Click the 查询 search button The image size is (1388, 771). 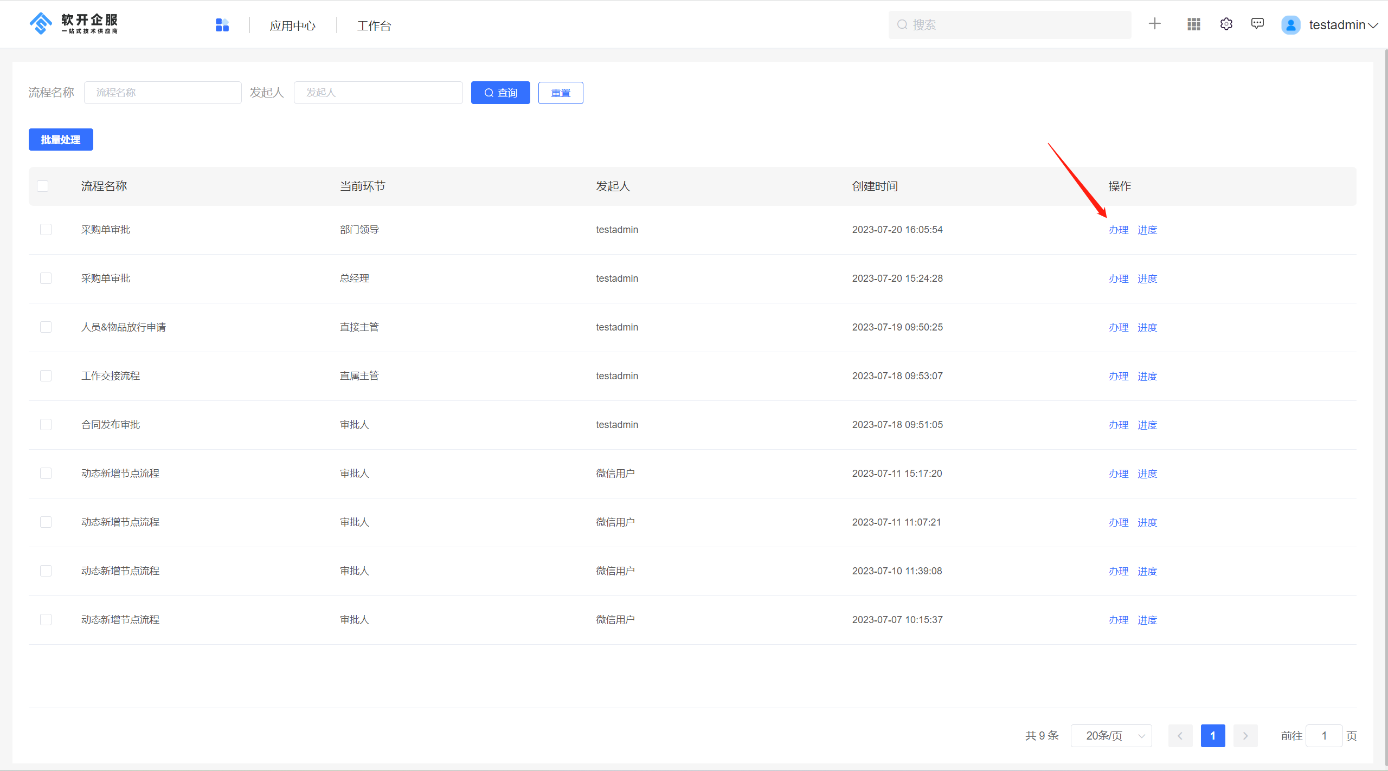point(500,93)
